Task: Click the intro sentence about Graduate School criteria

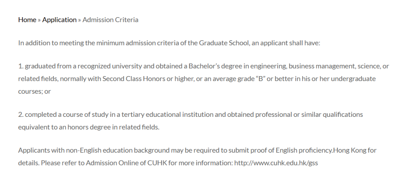Action: [x=169, y=43]
